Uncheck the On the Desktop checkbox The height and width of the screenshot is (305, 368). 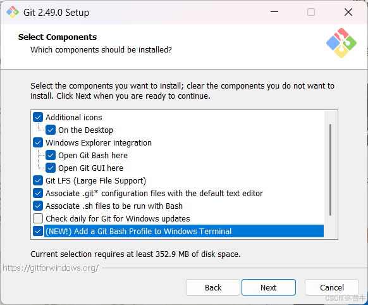tap(51, 130)
